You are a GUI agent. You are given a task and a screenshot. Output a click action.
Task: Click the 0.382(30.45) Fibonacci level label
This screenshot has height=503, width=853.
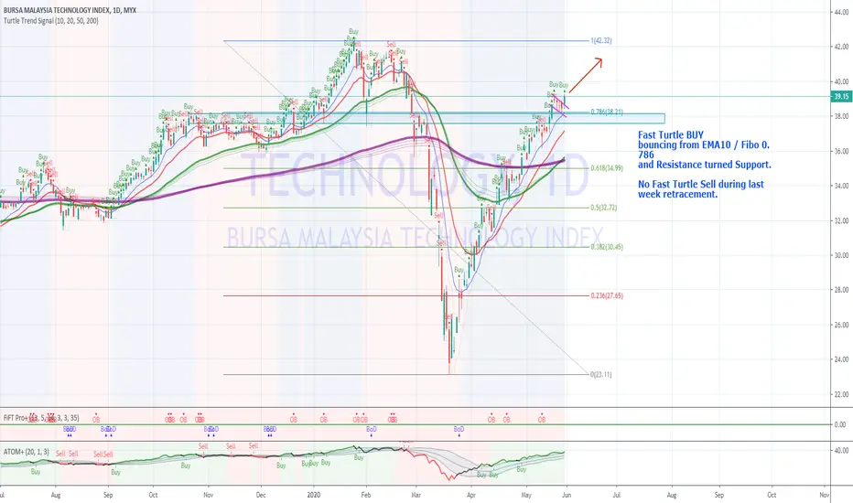[607, 247]
